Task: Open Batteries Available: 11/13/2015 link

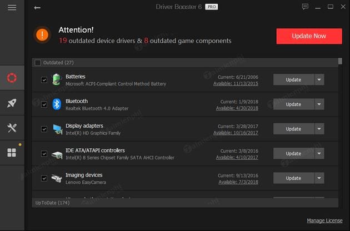Action: point(236,84)
